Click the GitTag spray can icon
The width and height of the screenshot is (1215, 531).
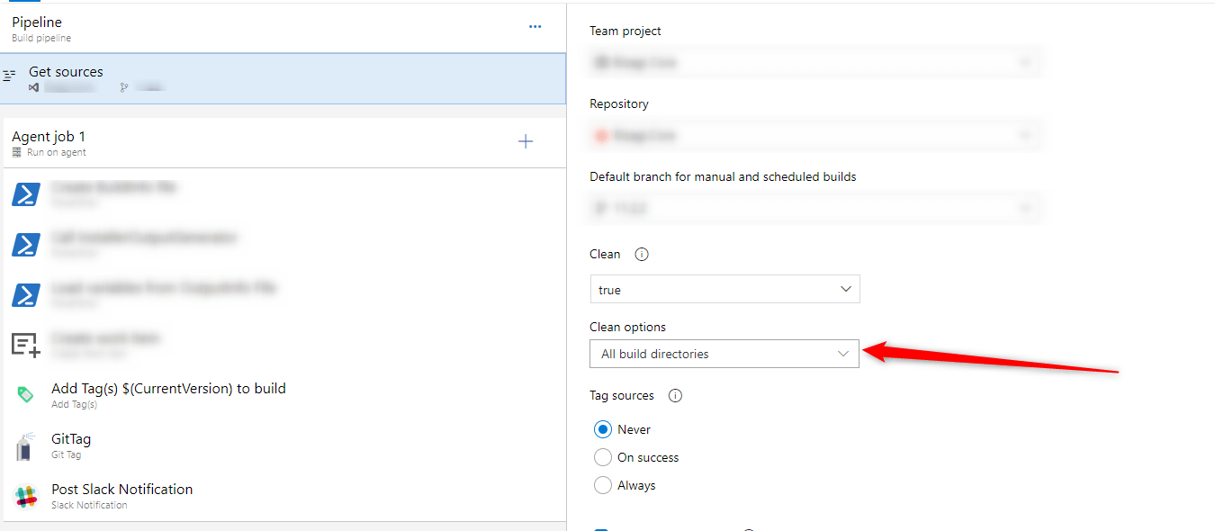click(25, 446)
